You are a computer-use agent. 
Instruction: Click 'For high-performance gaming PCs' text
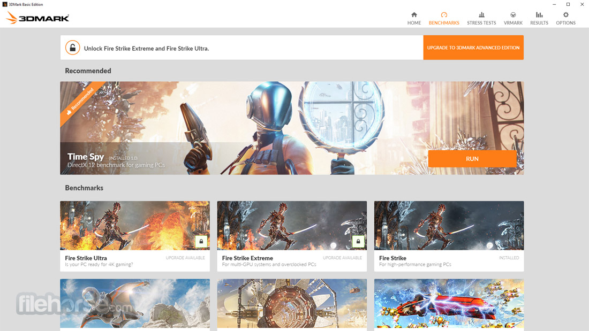point(415,265)
